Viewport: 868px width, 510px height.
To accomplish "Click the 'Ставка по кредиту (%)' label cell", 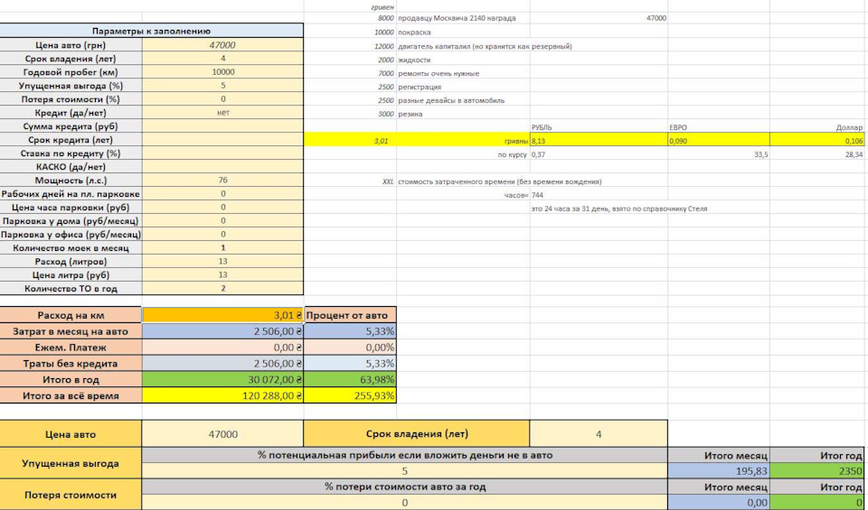I will click(71, 153).
